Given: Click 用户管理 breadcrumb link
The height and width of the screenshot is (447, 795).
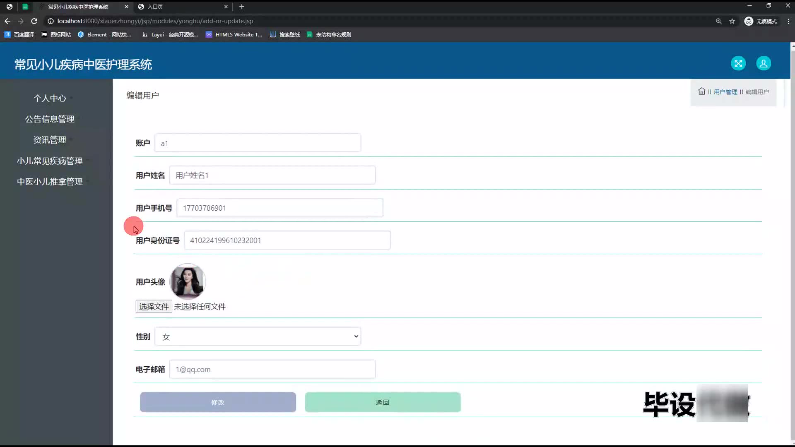Looking at the screenshot, I should tap(725, 92).
